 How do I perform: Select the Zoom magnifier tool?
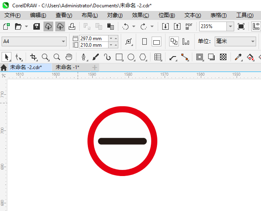(45, 57)
